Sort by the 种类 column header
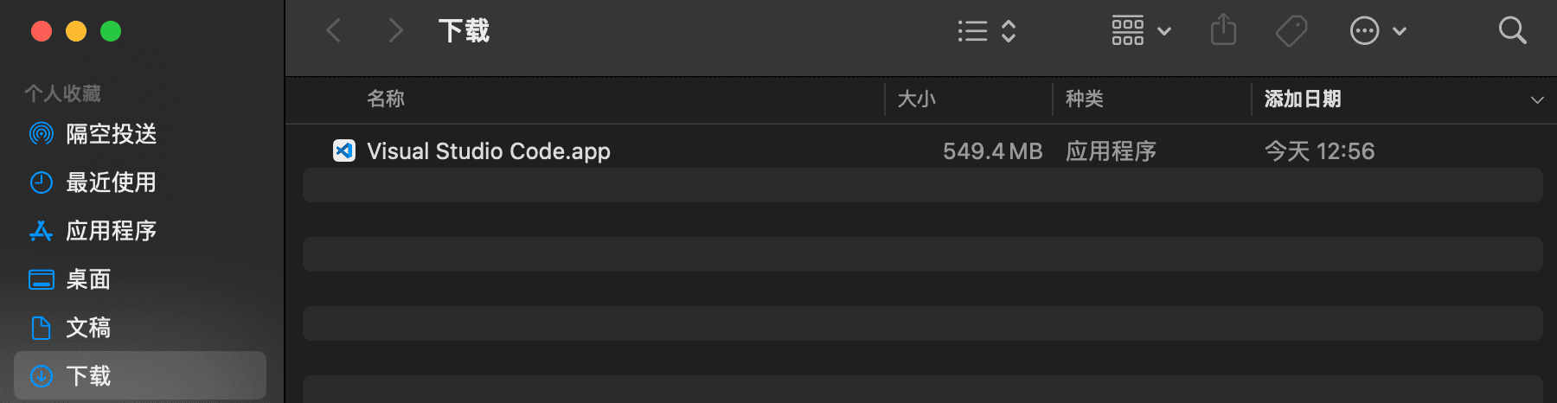This screenshot has height=403, width=1557. click(1085, 99)
